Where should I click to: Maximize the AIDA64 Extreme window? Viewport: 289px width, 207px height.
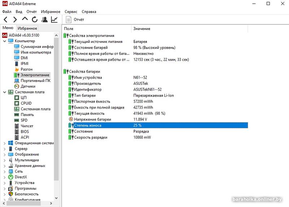pyautogui.click(x=268, y=4)
